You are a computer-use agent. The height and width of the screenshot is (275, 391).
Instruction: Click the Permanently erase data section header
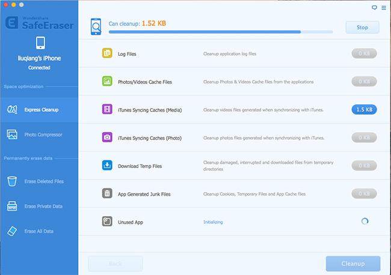(x=28, y=159)
